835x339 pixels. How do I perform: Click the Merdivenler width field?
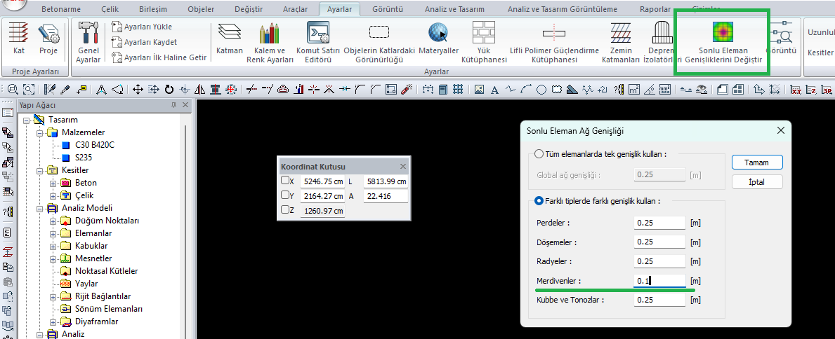[659, 281]
